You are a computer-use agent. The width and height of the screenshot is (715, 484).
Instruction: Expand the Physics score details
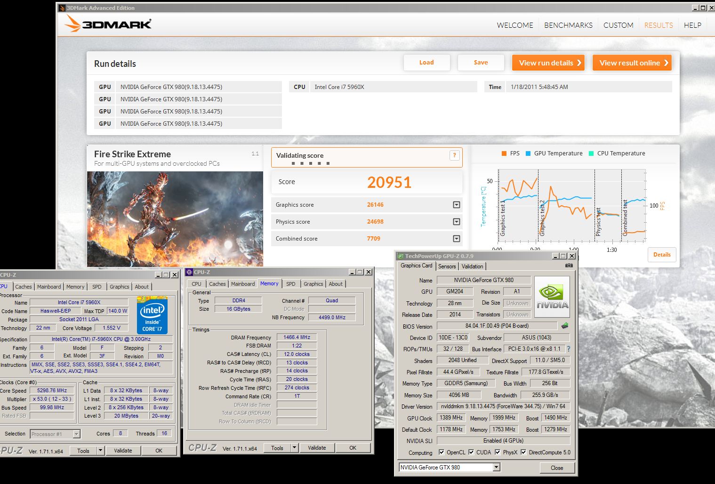(456, 222)
